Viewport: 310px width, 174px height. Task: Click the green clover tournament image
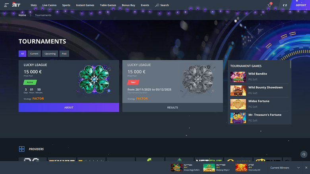pyautogui.click(x=94, y=79)
